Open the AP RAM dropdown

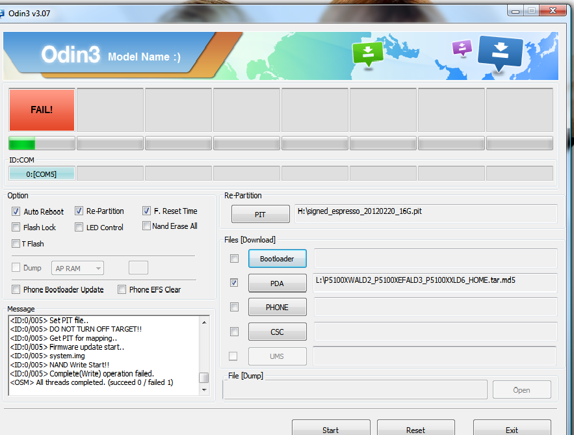tap(79, 268)
